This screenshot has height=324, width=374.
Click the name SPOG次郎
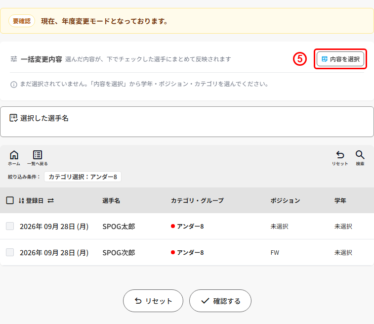[x=119, y=253]
